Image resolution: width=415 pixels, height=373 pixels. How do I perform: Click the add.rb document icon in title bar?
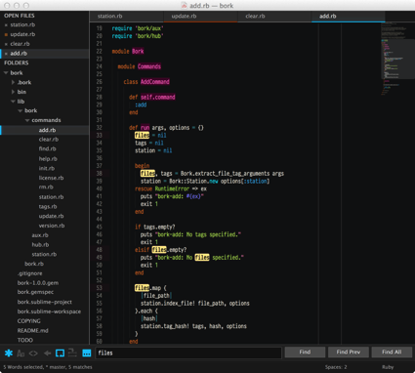tap(184, 6)
